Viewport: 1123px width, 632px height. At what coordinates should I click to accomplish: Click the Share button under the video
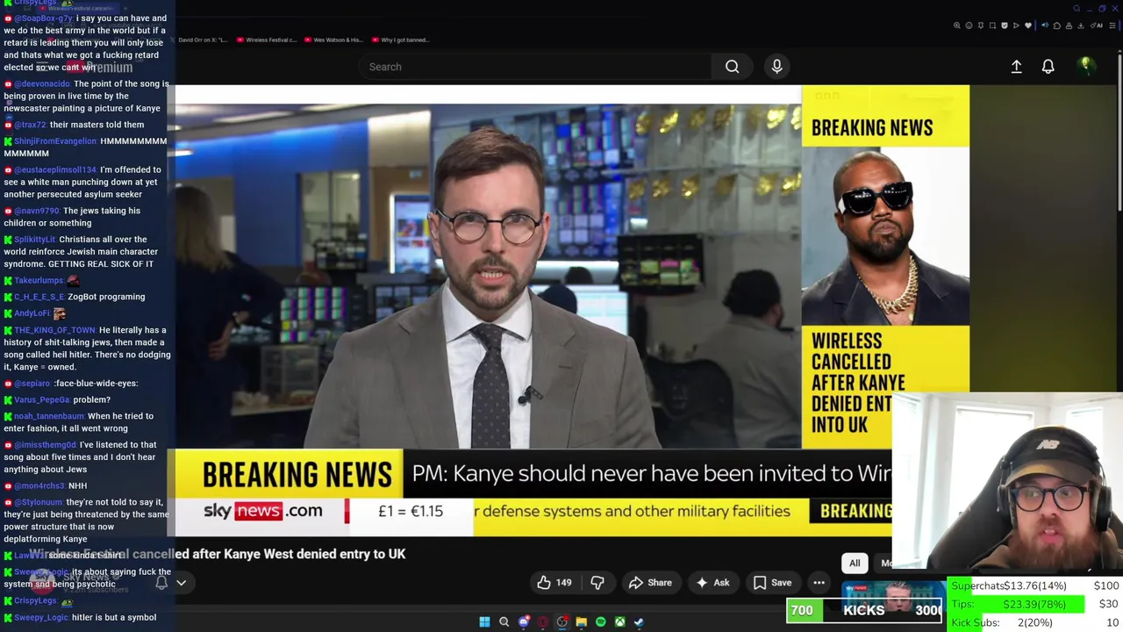pos(650,582)
